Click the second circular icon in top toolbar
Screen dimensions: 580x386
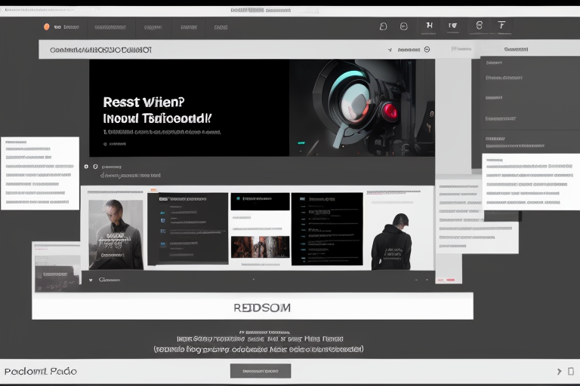(x=403, y=26)
